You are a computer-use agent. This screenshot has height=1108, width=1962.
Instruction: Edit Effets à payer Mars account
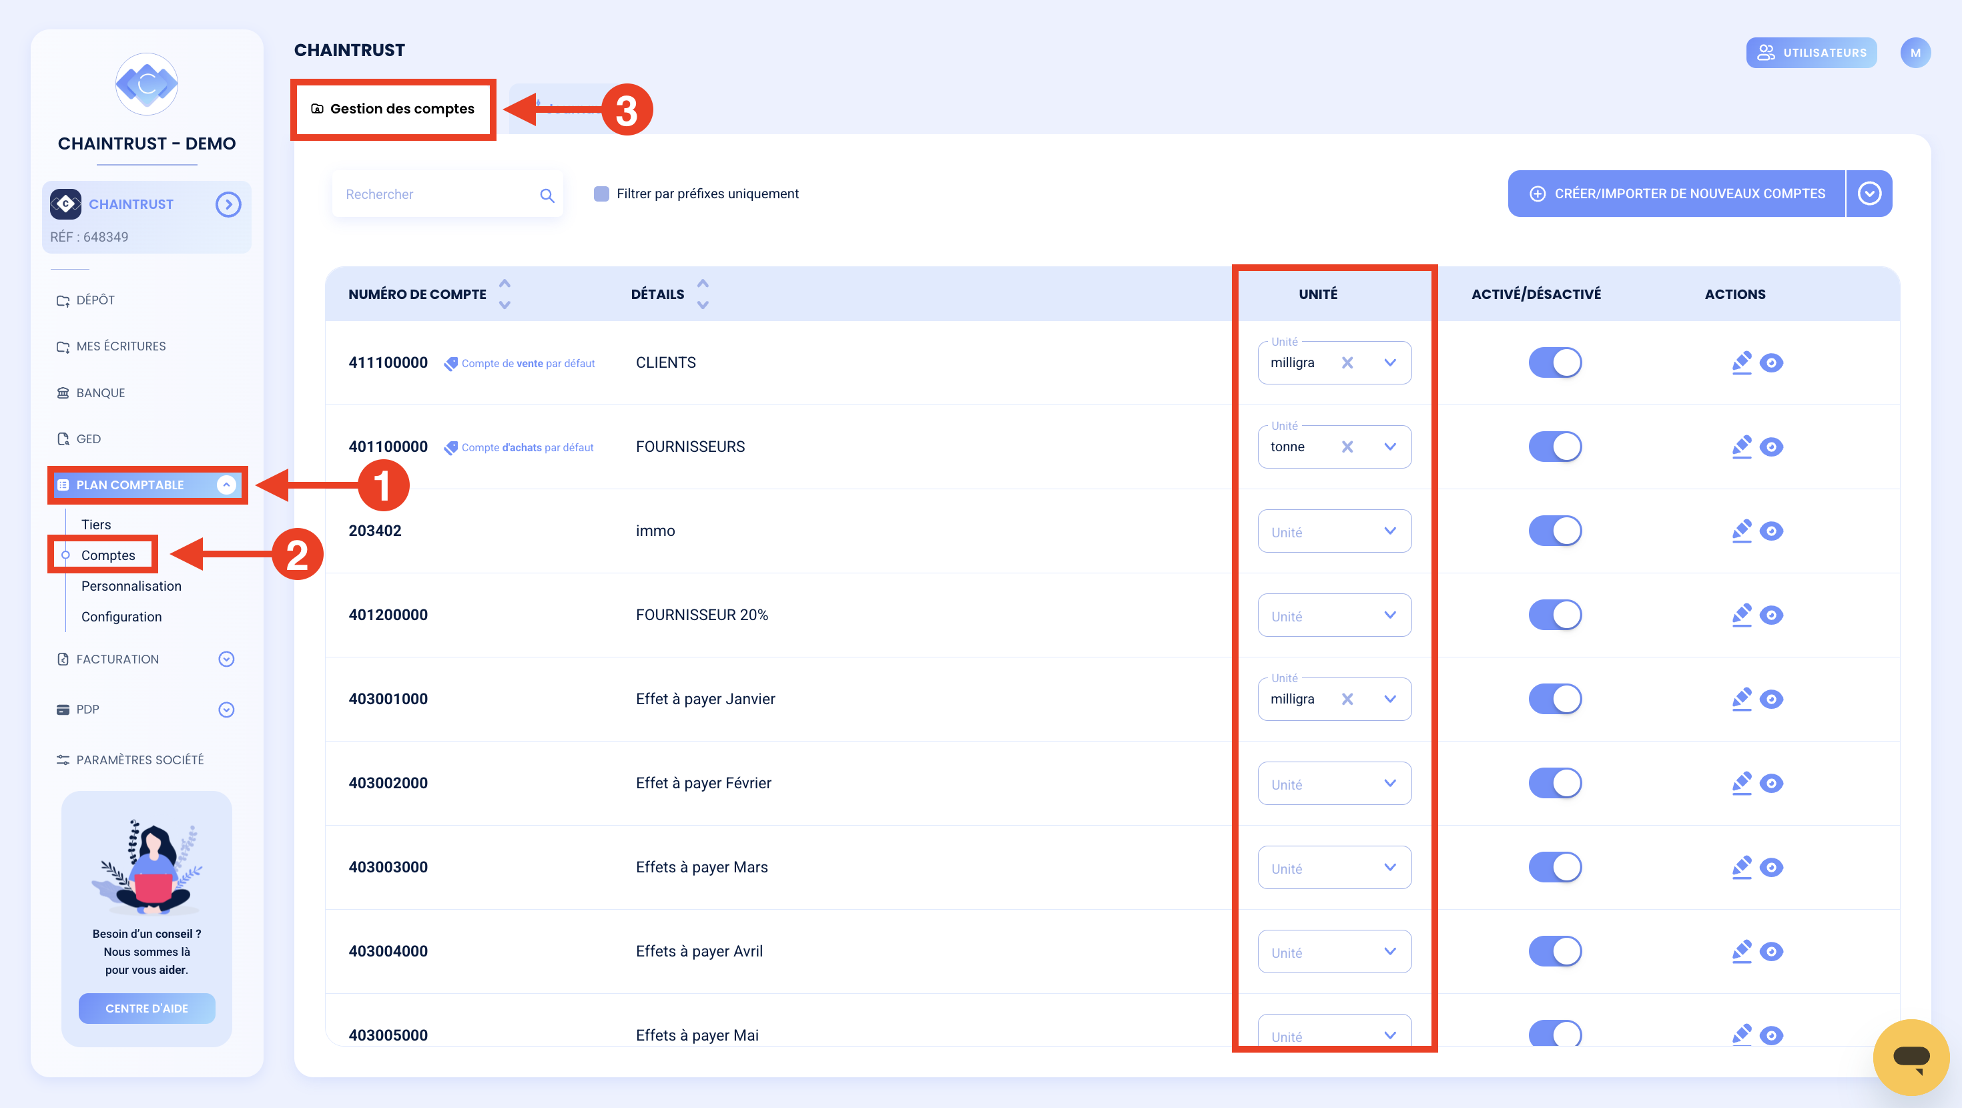(x=1741, y=867)
